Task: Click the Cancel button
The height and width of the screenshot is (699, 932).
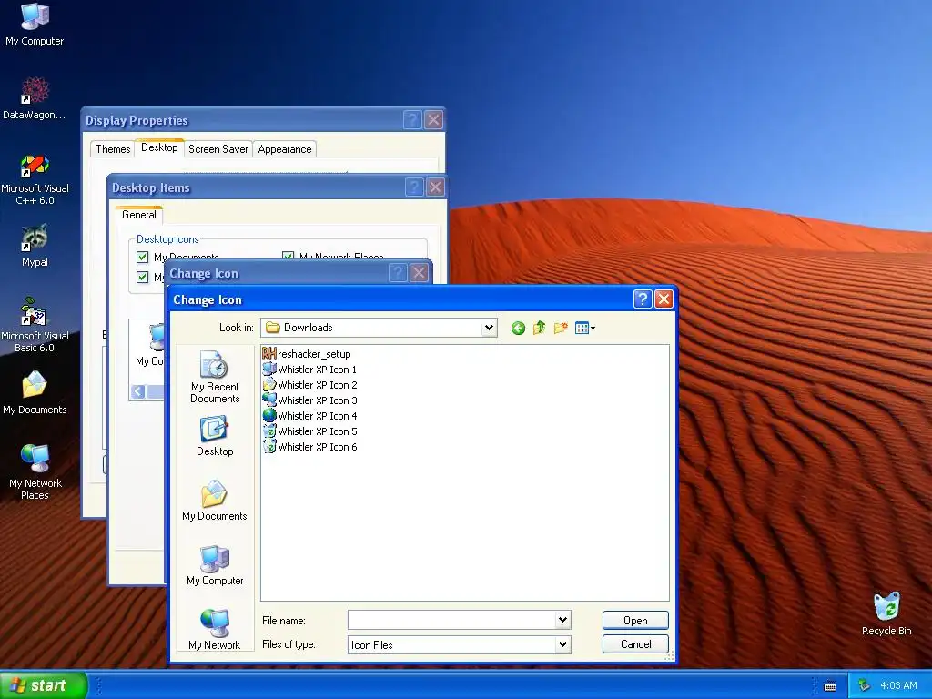Action: 635,644
